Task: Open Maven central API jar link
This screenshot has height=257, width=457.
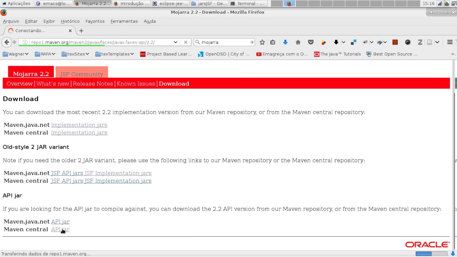Action: click(x=60, y=230)
